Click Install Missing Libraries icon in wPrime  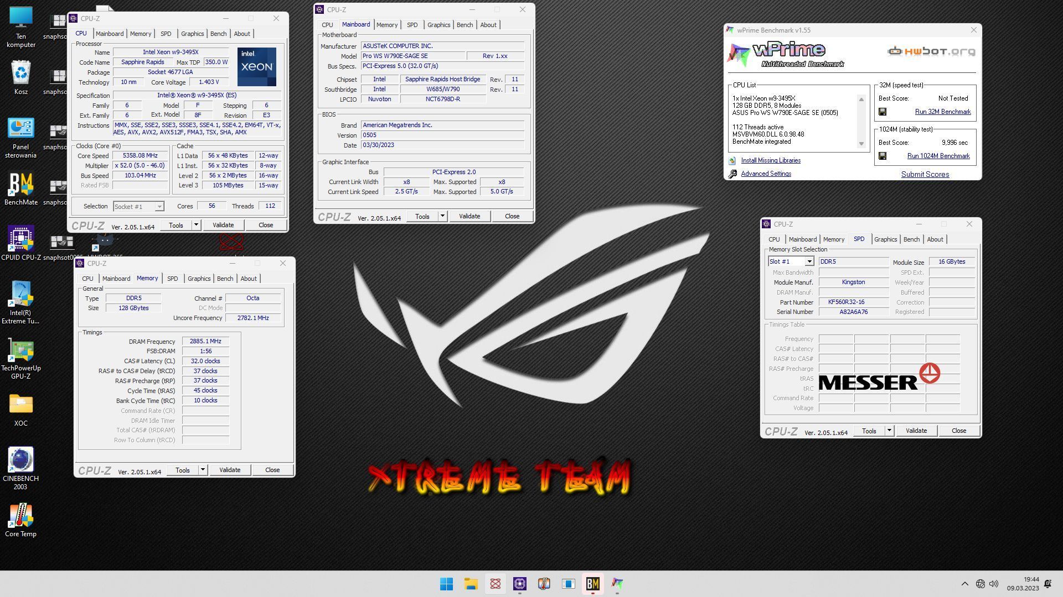(x=732, y=160)
